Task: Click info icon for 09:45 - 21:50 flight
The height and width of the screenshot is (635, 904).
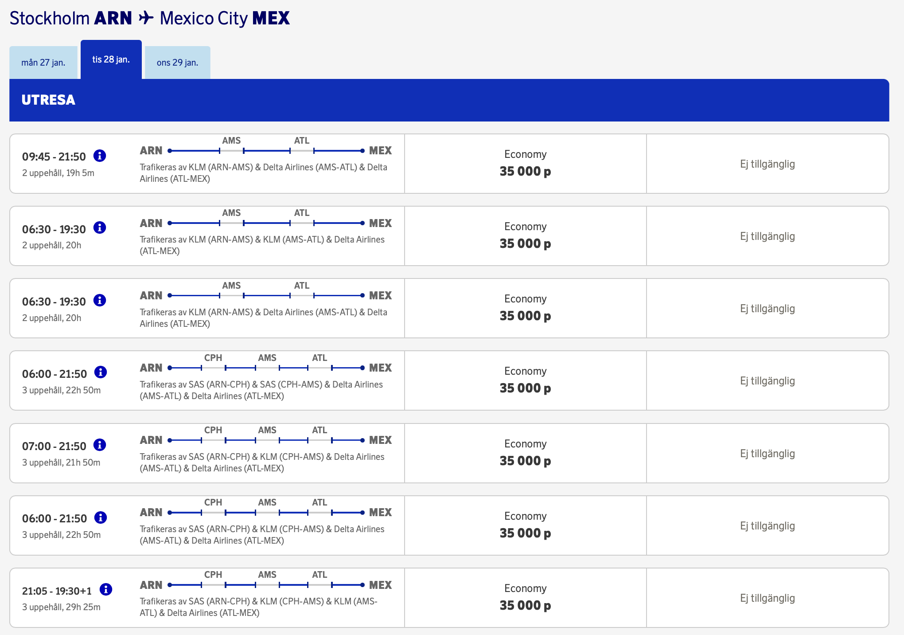Action: (x=100, y=156)
